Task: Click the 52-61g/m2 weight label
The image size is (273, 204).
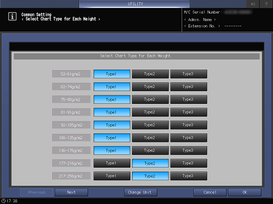Action: [x=71, y=74]
